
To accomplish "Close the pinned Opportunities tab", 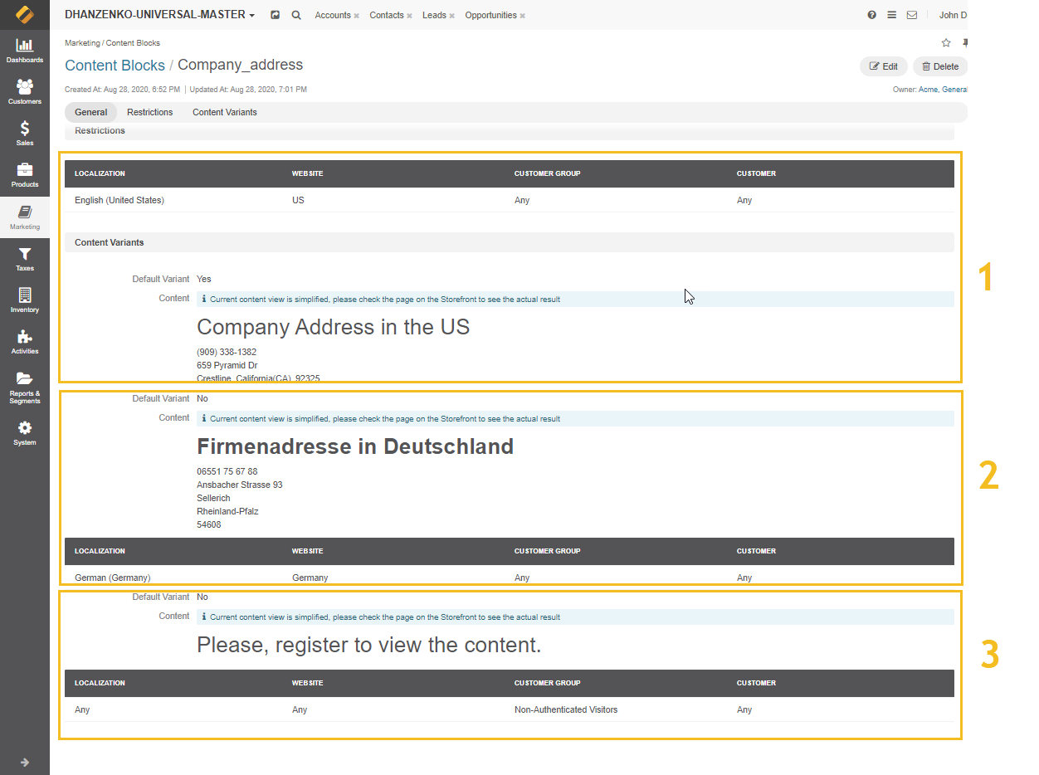I will (522, 16).
